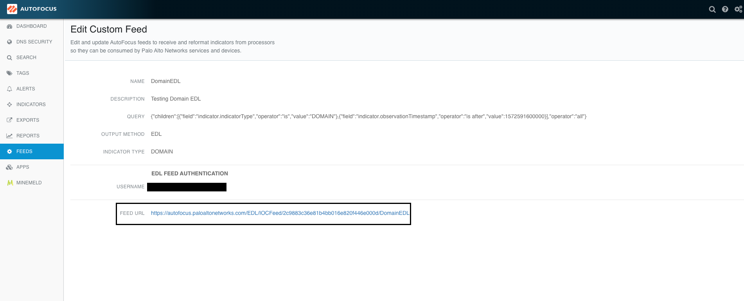The width and height of the screenshot is (744, 301).
Task: Click the DESCRIPTION label
Action: tap(128, 99)
